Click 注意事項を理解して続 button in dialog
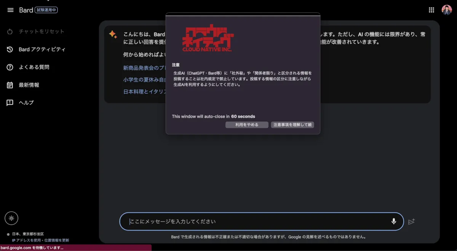Image resolution: width=457 pixels, height=251 pixels. pyautogui.click(x=292, y=125)
